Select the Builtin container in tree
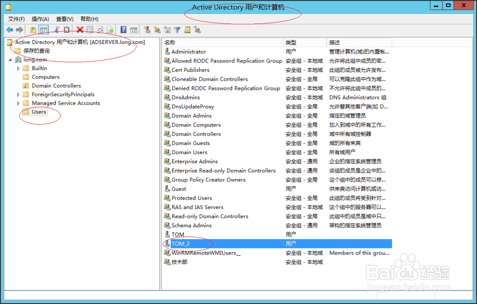477x304 pixels. click(x=40, y=68)
